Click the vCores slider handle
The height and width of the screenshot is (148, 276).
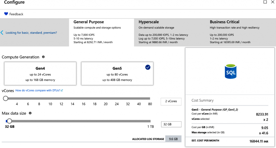tap(5, 98)
